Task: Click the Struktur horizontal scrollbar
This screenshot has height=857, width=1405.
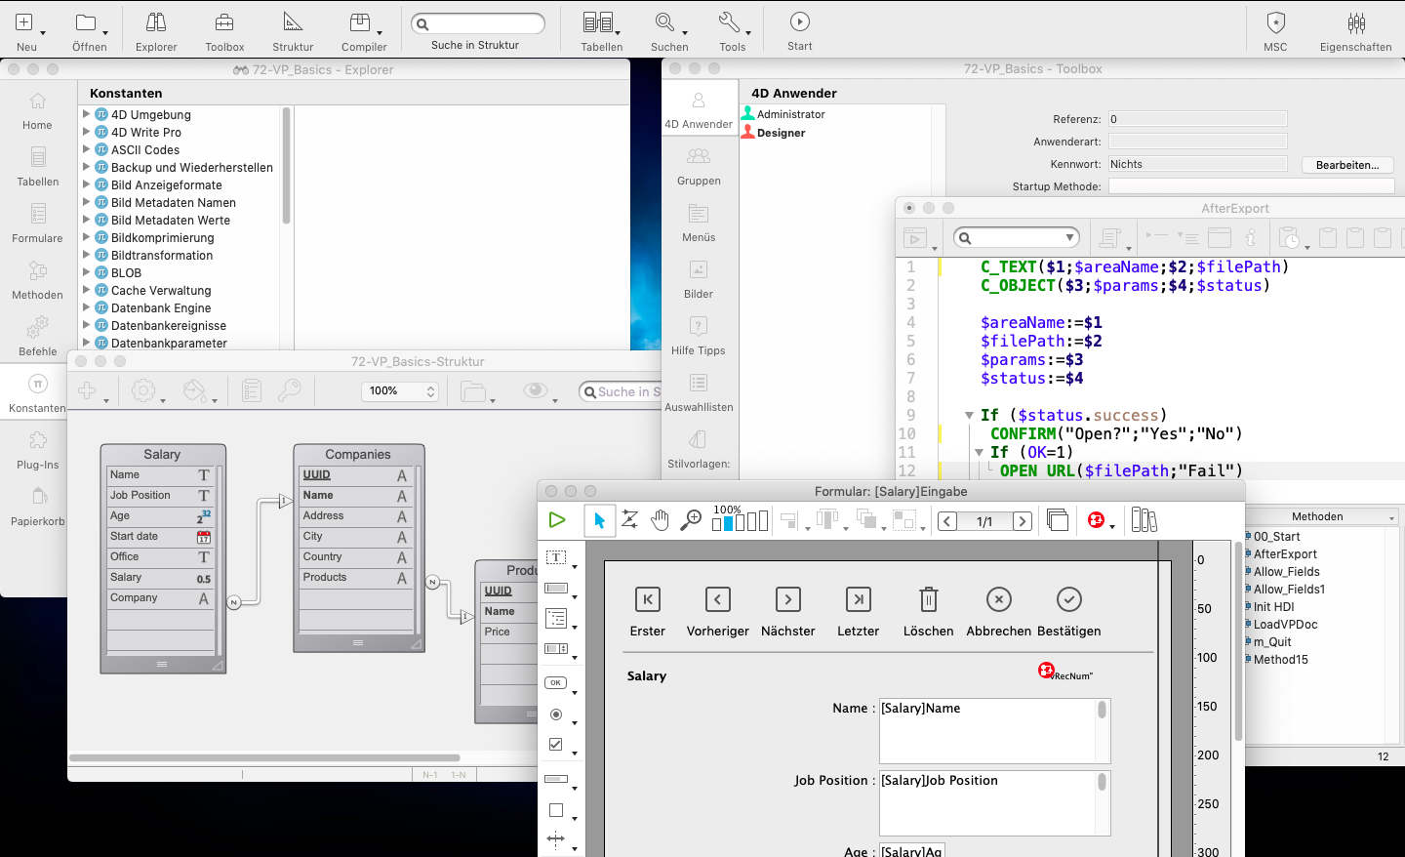Action: pyautogui.click(x=264, y=757)
